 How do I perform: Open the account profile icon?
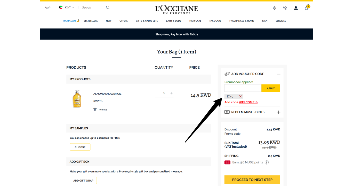296,8
